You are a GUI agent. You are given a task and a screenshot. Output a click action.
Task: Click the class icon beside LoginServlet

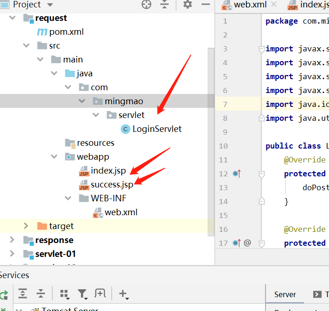pos(126,129)
